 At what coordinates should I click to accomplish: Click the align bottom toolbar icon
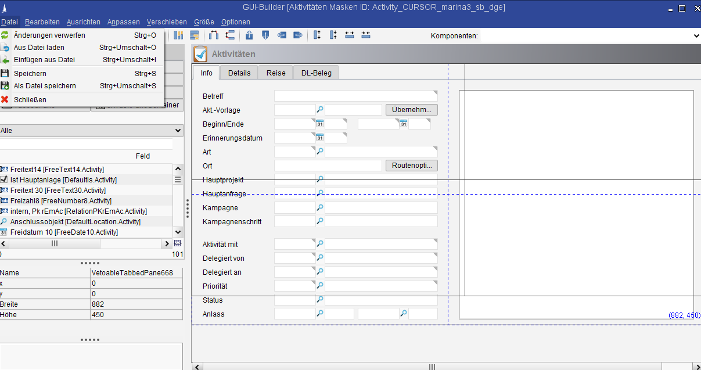tap(265, 35)
